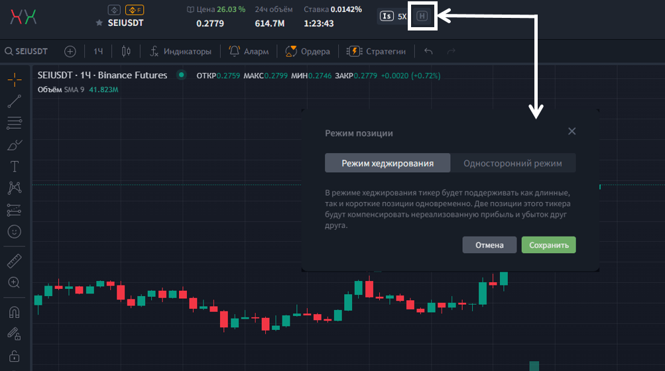Click the 1:23:43 funding countdown
This screenshot has height=371, width=665.
click(318, 23)
